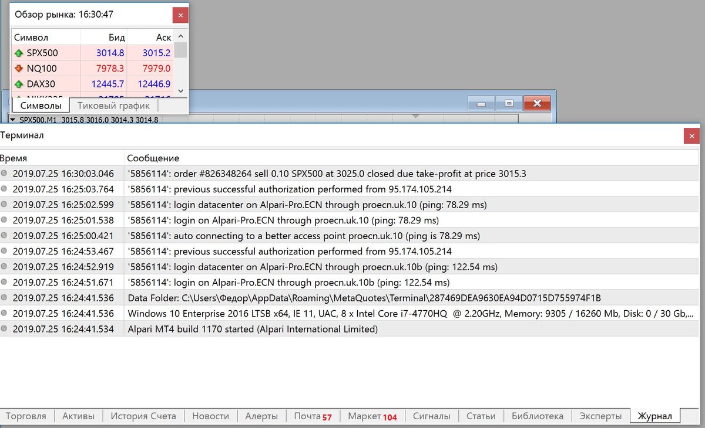Open the Библиотека tab
Image resolution: width=705 pixels, height=428 pixels.
tap(538, 416)
